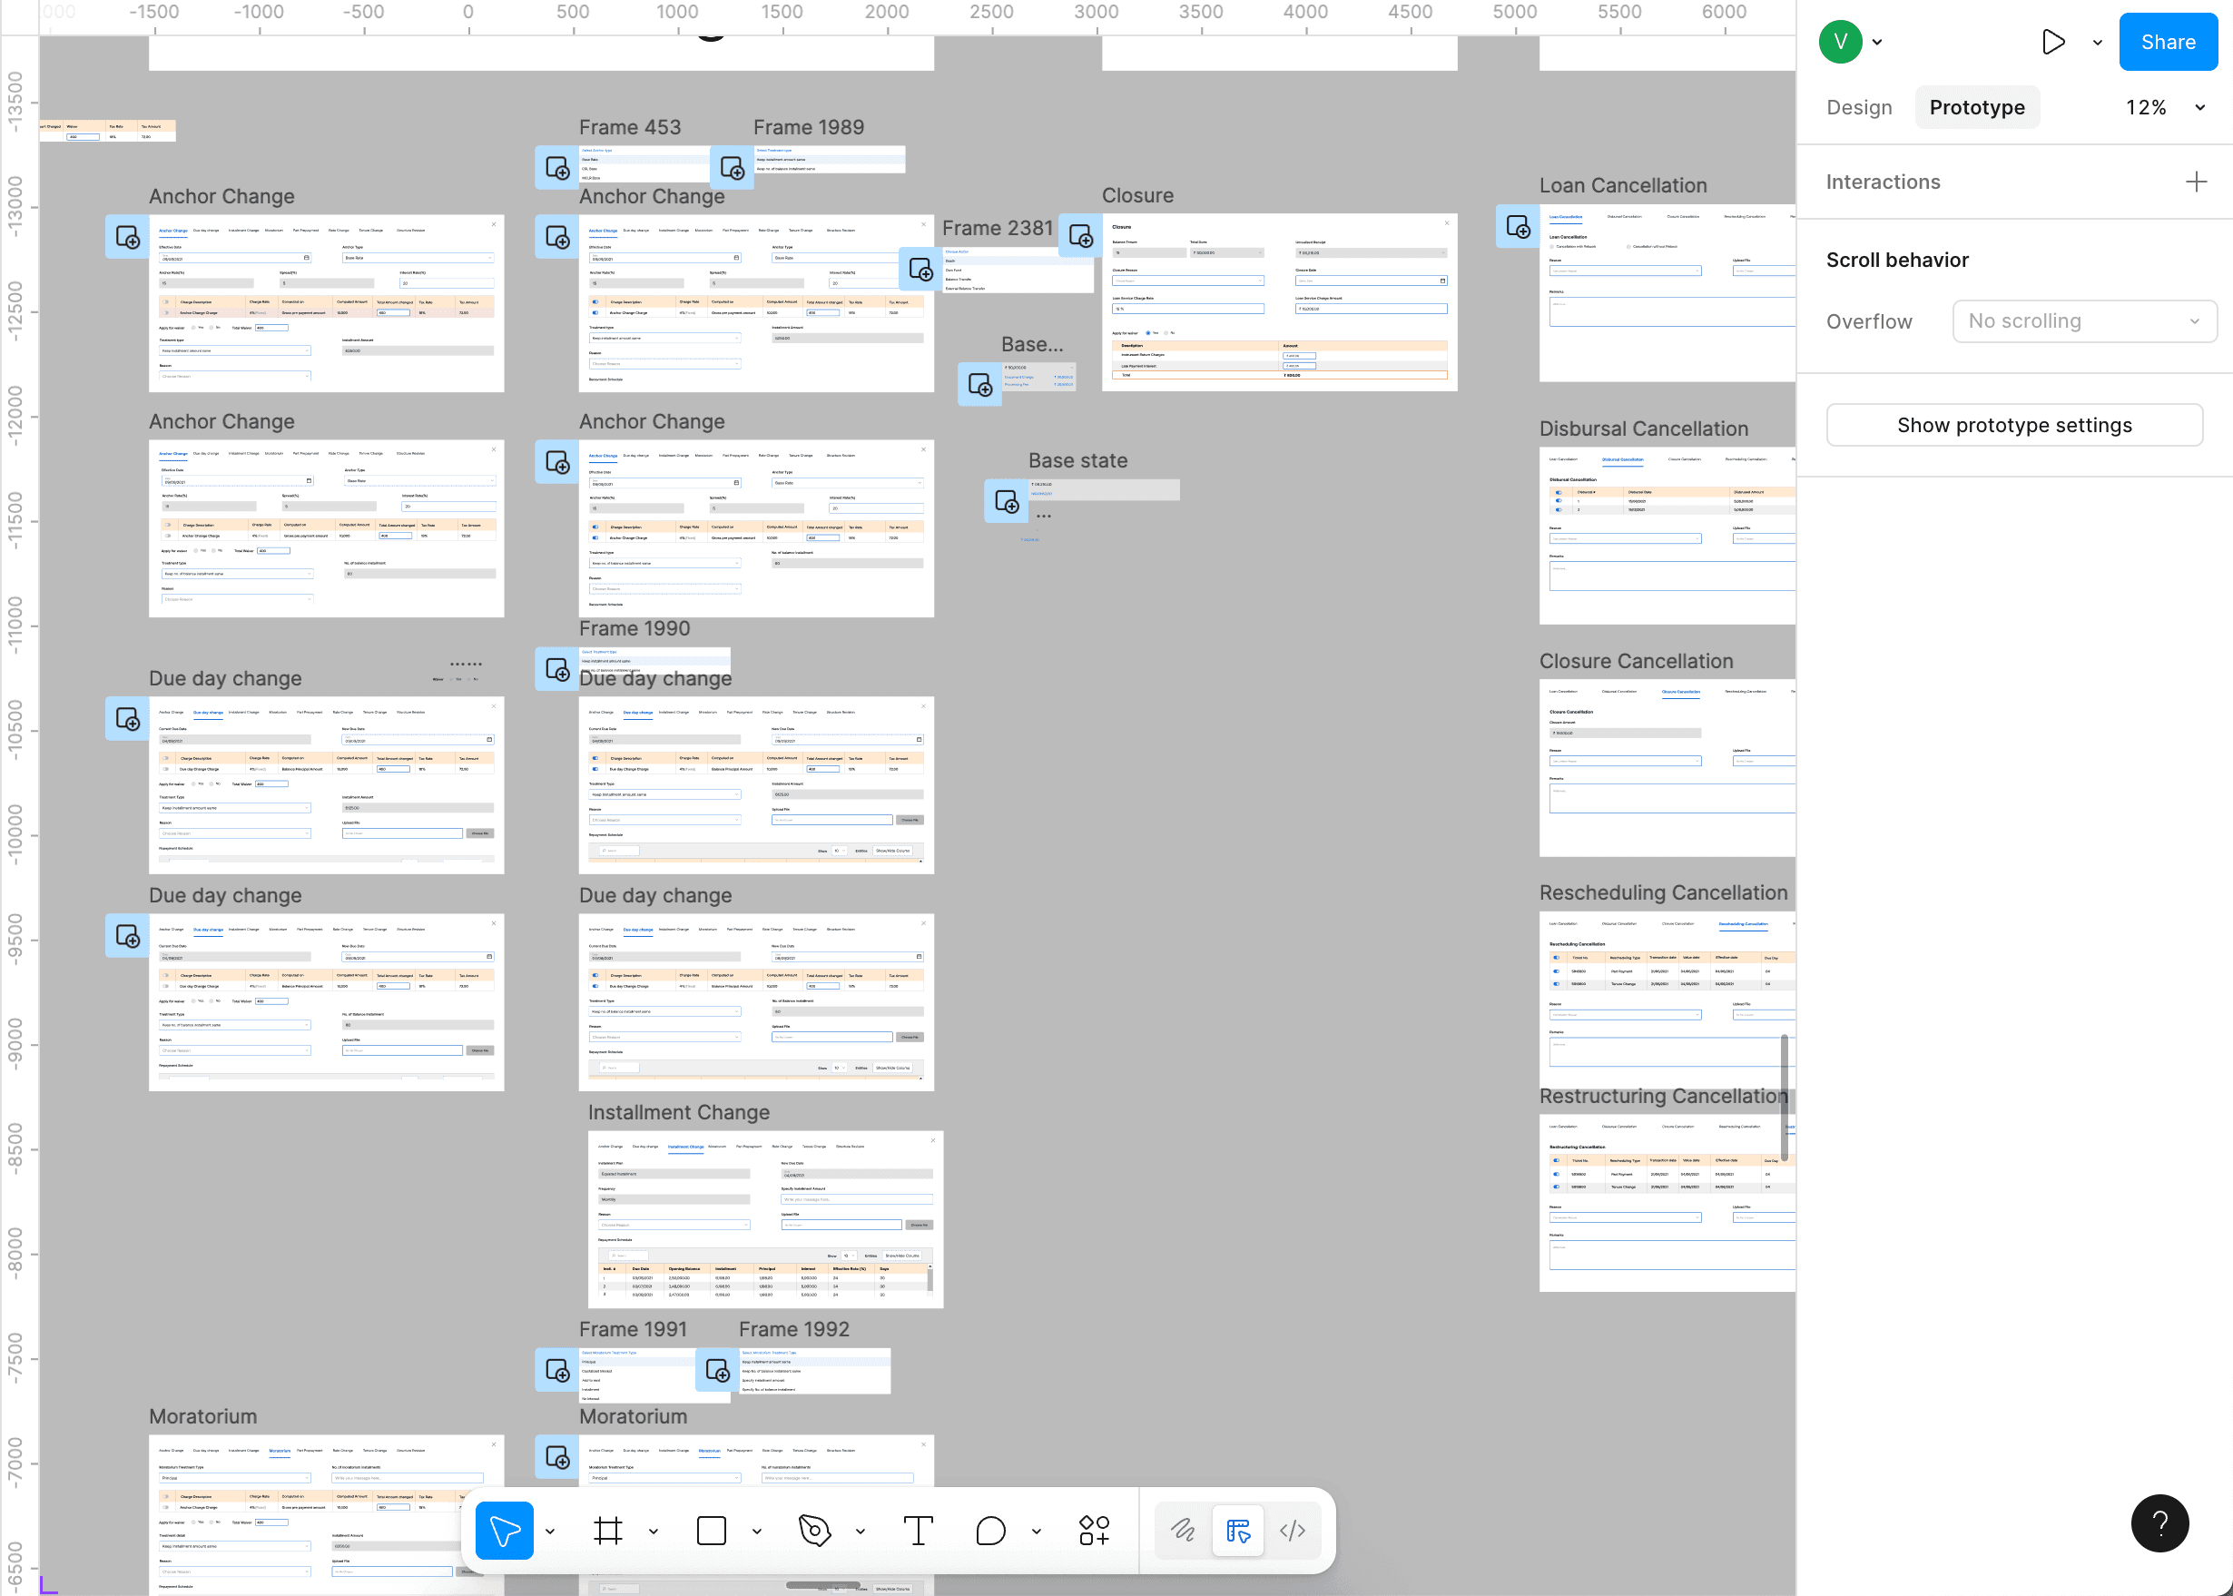Image resolution: width=2233 pixels, height=1596 pixels.
Task: Open the Actions and components tool
Action: click(1094, 1530)
